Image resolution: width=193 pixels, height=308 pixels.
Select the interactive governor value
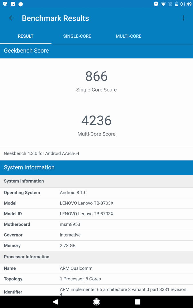[x=70, y=235]
